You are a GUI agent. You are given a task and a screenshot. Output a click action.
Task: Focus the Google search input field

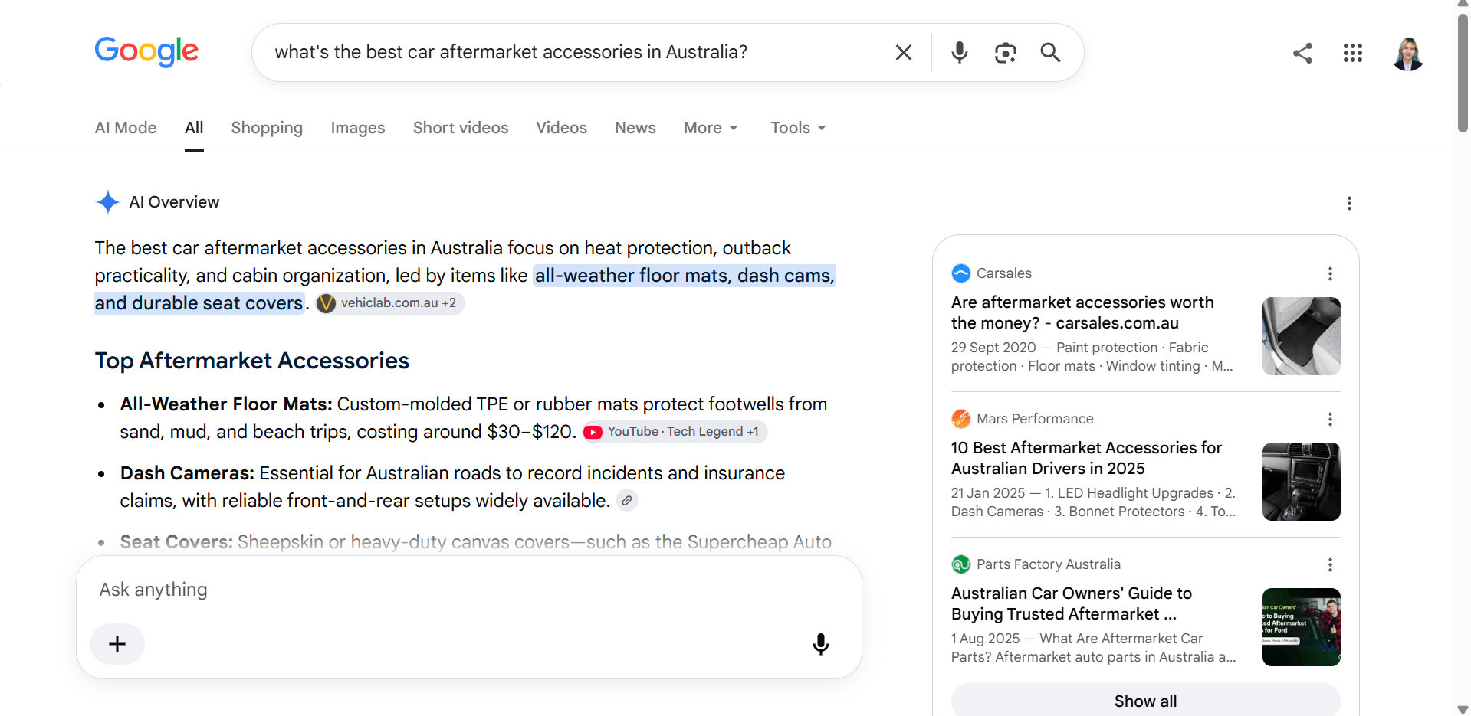click(x=575, y=52)
